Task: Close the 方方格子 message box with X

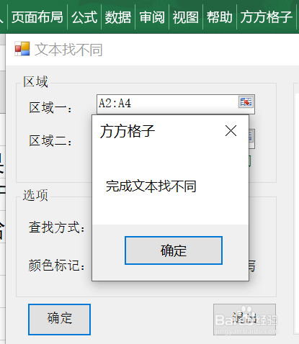Action: [231, 131]
